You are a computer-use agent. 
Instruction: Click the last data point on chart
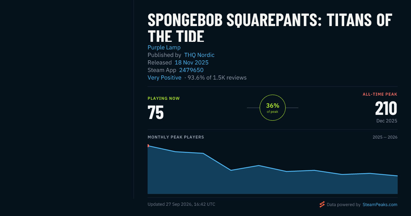397,176
